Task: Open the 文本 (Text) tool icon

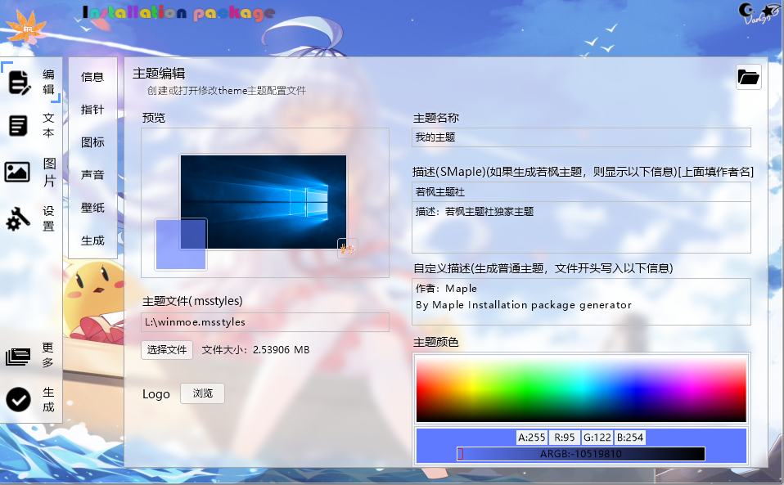Action: tap(19, 125)
